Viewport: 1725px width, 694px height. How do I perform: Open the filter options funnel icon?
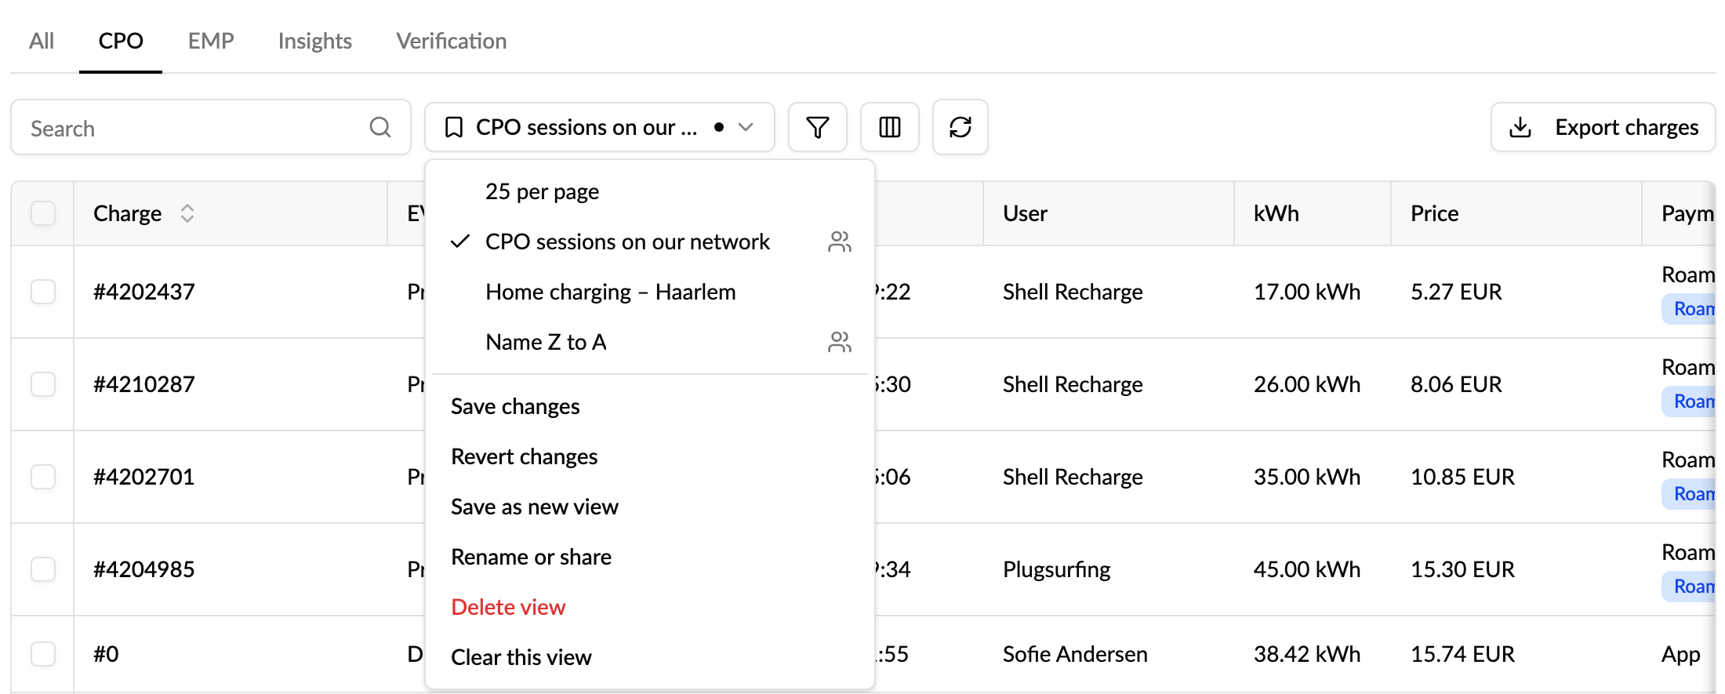817,127
